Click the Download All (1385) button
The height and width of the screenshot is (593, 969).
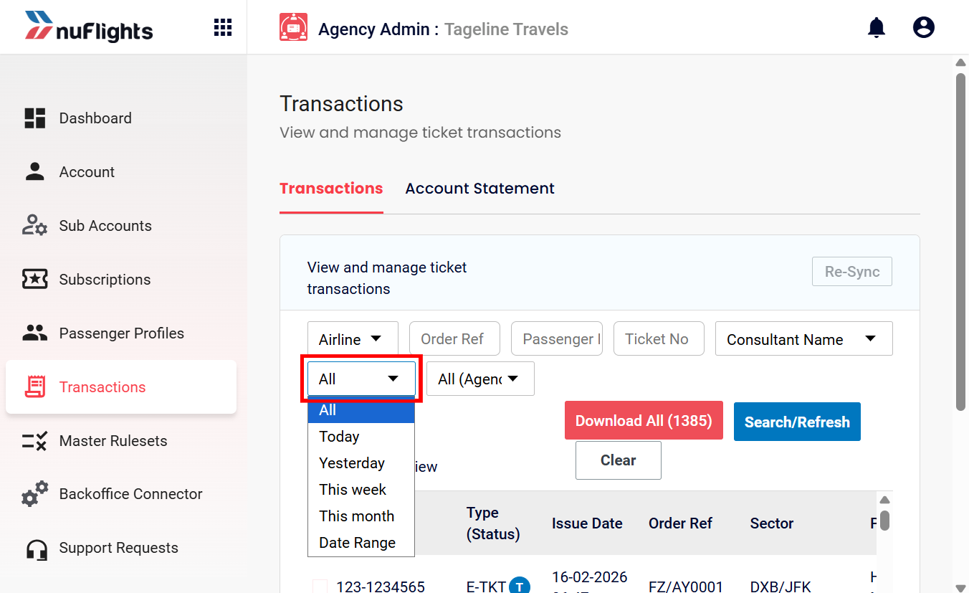click(644, 421)
